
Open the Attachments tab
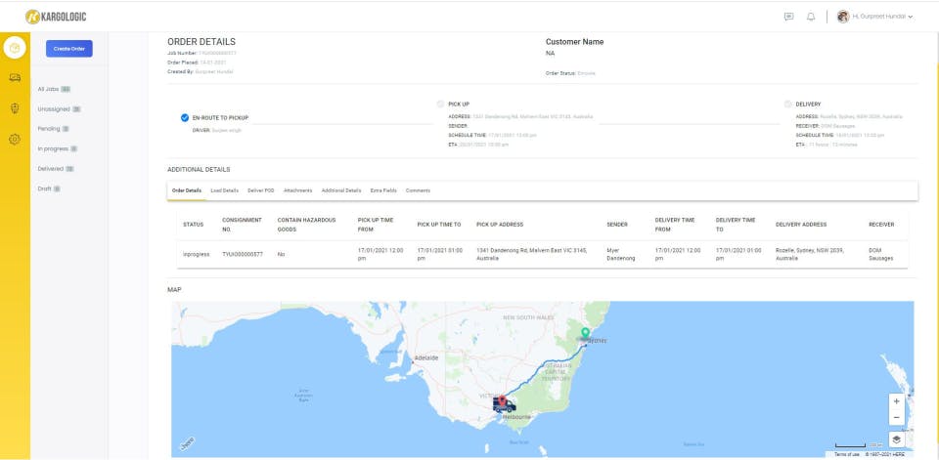tap(297, 189)
